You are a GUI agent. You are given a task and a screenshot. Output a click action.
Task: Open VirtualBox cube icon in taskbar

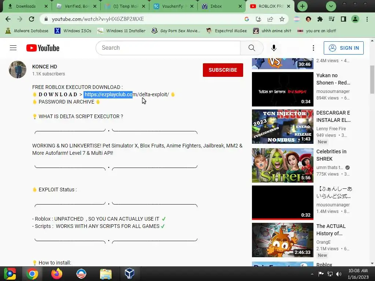[129, 274]
